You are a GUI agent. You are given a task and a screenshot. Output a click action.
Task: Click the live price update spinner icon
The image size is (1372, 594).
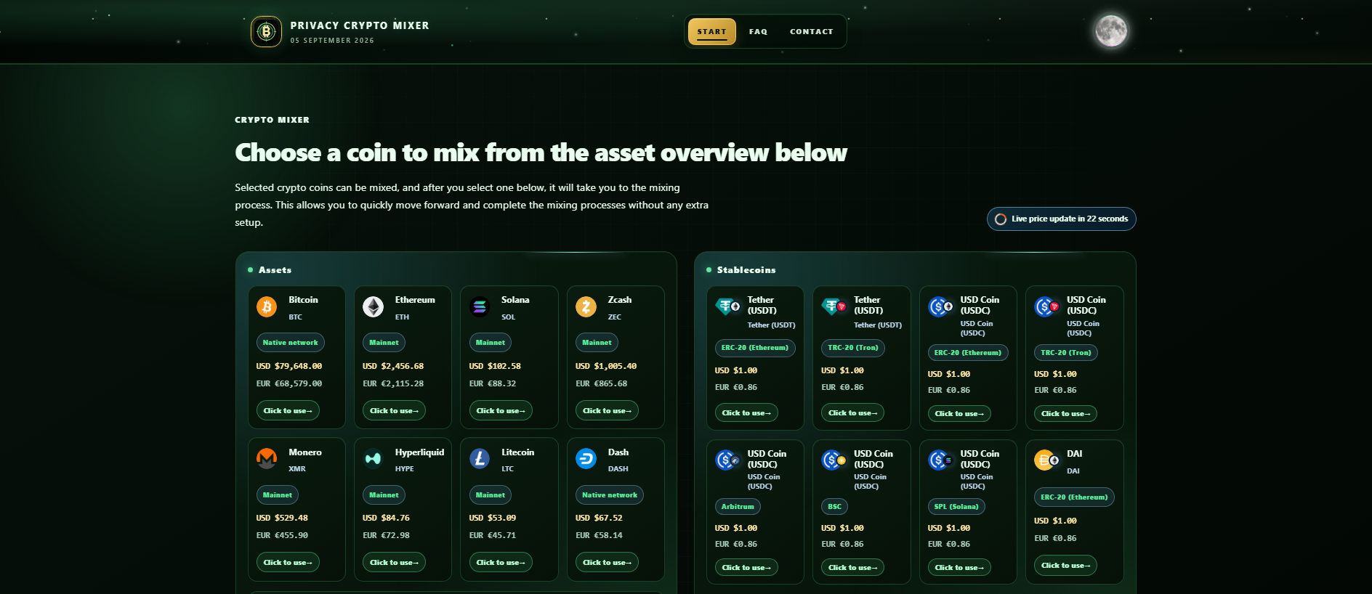click(x=1001, y=219)
